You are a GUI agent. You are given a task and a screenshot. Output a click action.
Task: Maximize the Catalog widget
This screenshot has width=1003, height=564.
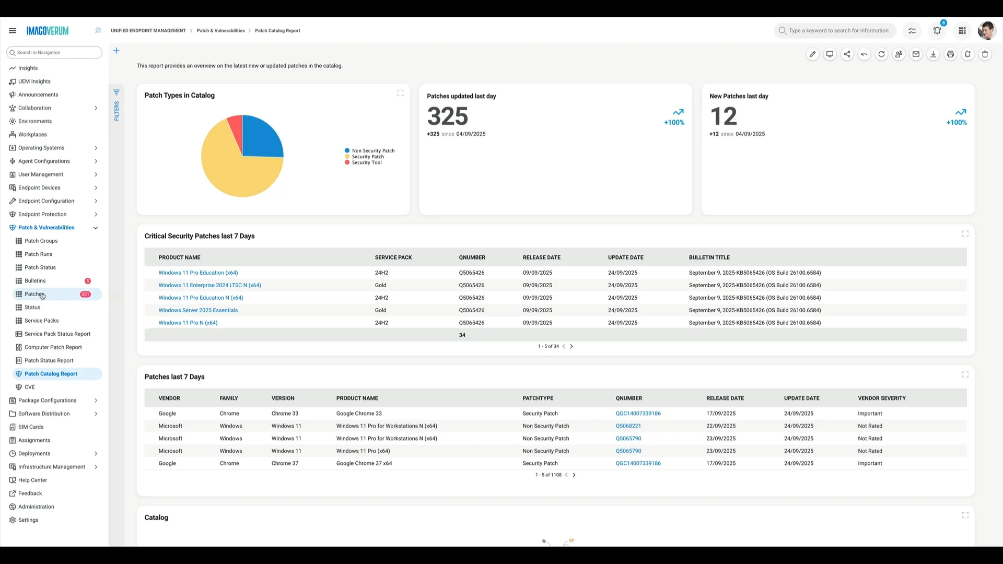(965, 515)
